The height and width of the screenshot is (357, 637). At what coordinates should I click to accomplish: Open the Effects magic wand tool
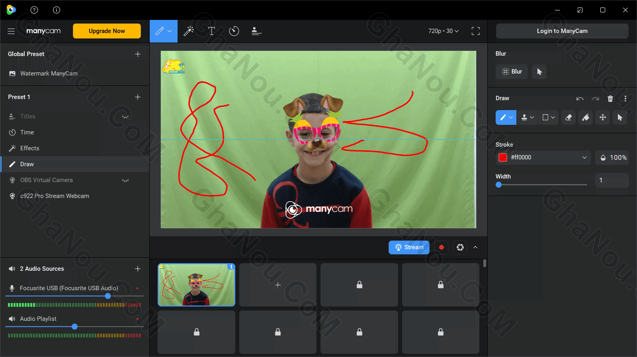(x=189, y=31)
